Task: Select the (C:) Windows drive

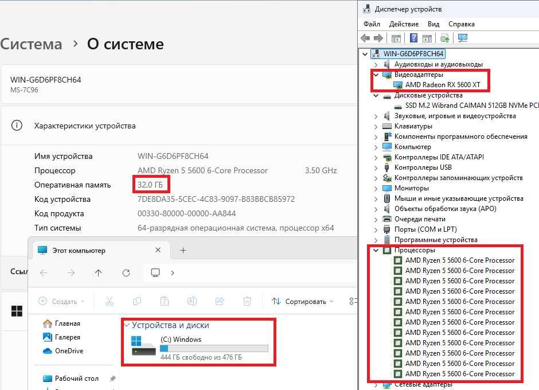Action: [200, 348]
